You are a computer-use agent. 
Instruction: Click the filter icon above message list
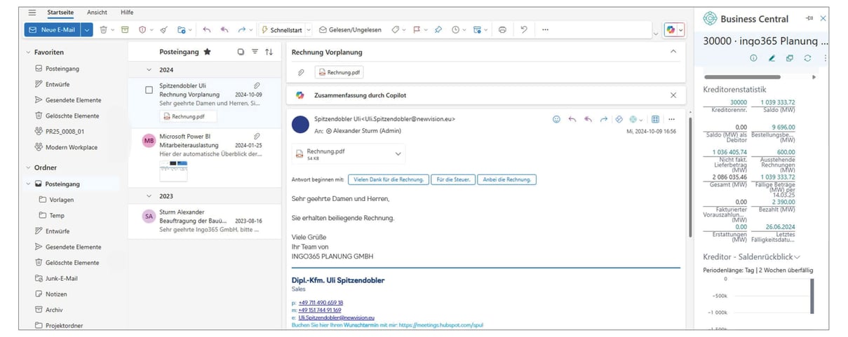[255, 52]
